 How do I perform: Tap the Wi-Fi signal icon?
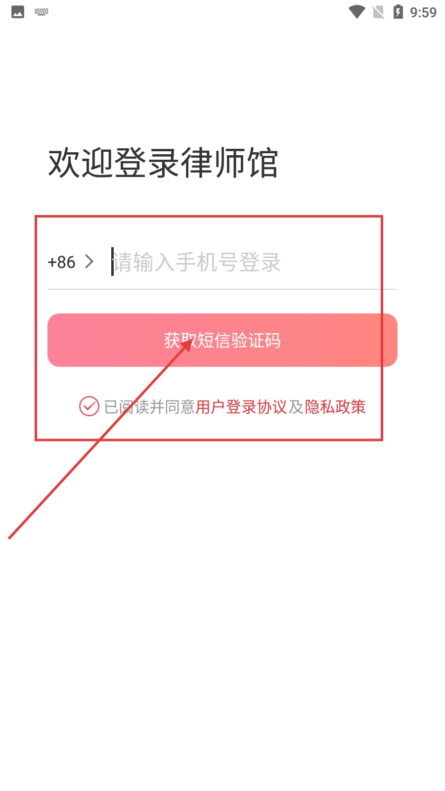[x=356, y=12]
